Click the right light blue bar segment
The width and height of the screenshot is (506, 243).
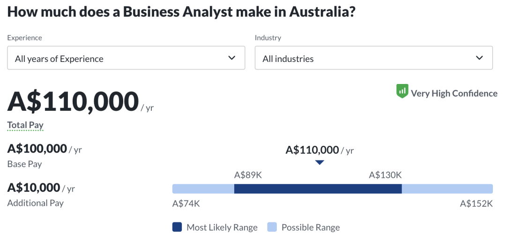[447, 189]
